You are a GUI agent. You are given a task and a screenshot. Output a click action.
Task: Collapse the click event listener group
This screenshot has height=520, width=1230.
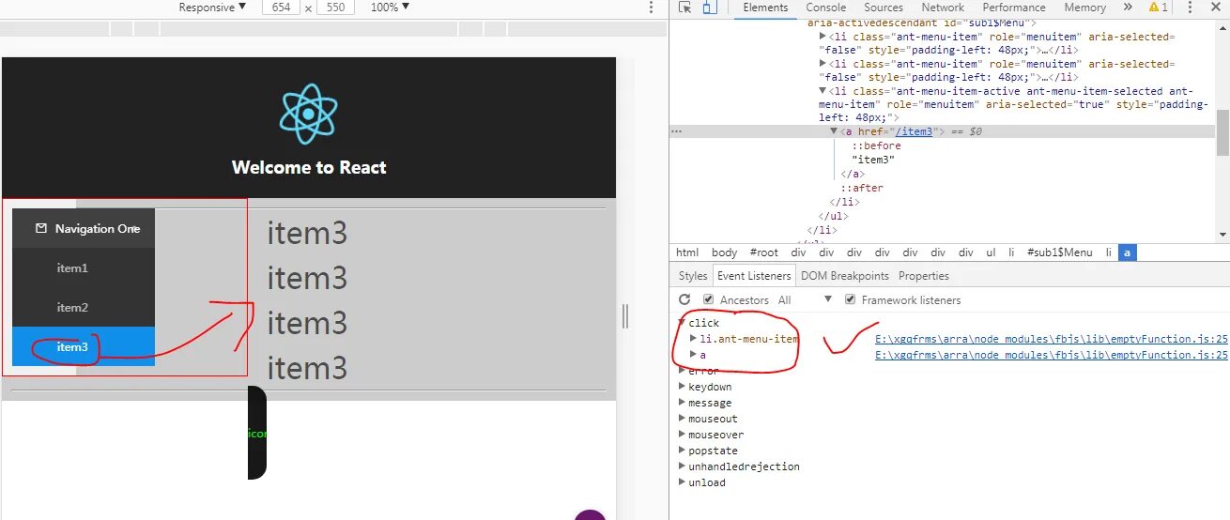click(683, 323)
